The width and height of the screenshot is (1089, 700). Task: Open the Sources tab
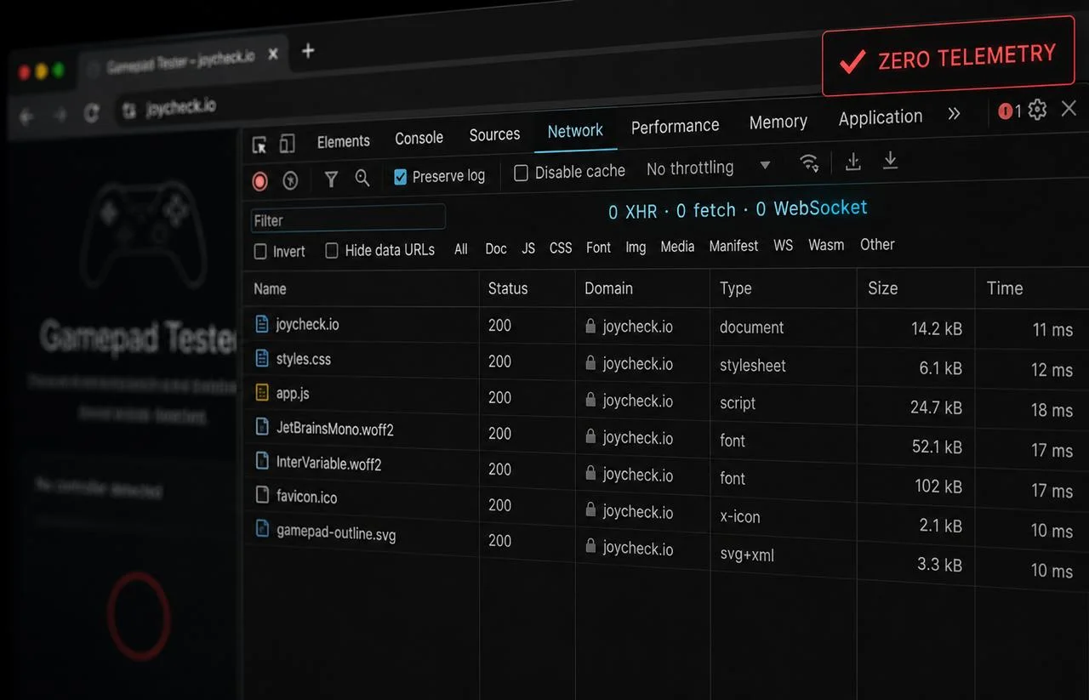(x=494, y=134)
